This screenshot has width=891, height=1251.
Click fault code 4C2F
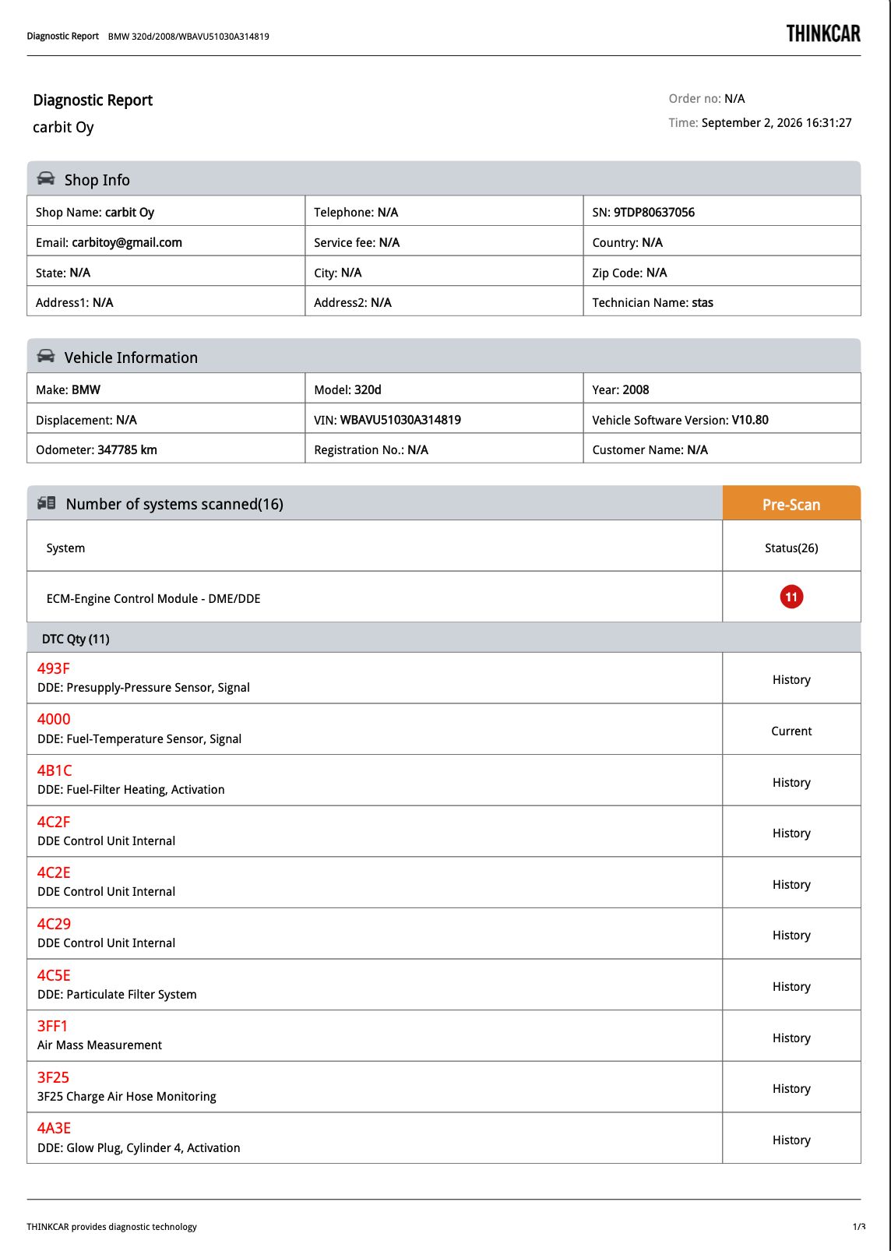point(54,822)
